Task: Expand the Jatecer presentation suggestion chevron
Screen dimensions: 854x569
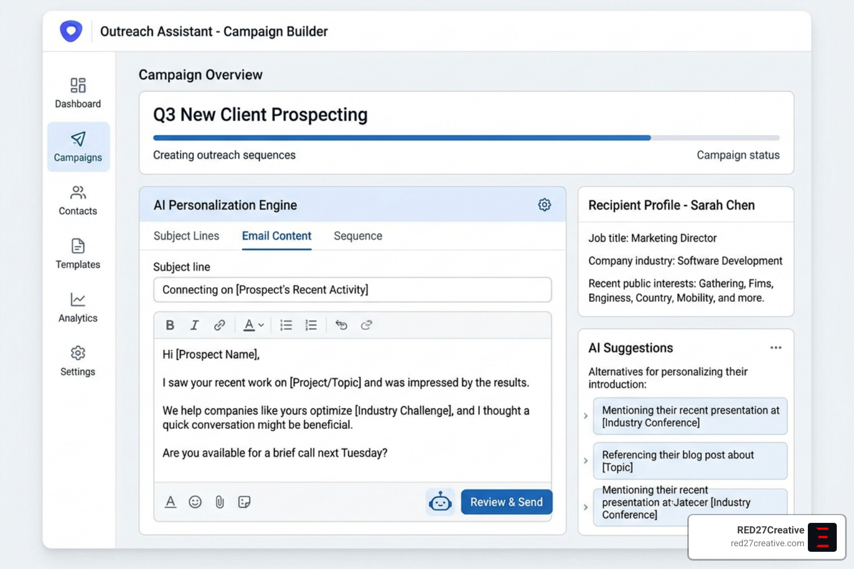Action: [585, 507]
